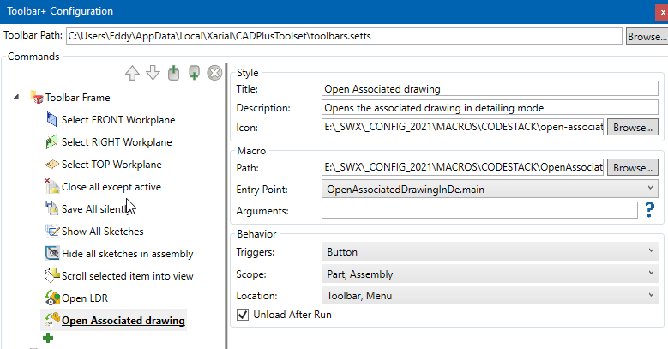Viewport: 668px width, 349px height.
Task: Click the Title input field
Action: coord(490,88)
